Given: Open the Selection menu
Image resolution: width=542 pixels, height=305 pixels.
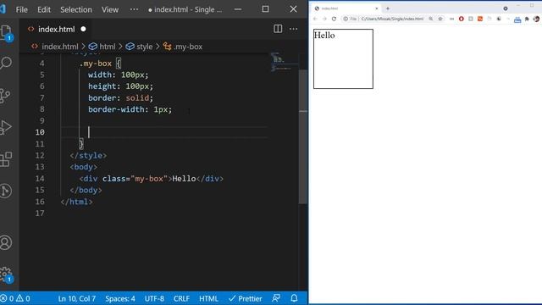Looking at the screenshot, I should pyautogui.click(x=76, y=9).
